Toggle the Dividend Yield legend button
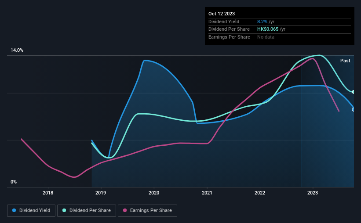Viewport: 361px width, 223px height. [31, 211]
